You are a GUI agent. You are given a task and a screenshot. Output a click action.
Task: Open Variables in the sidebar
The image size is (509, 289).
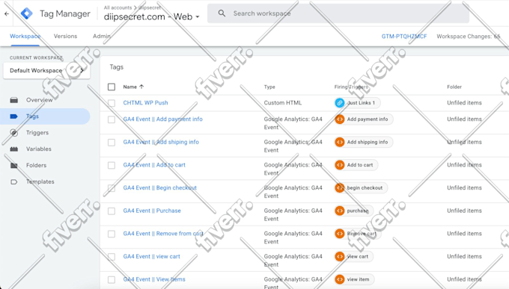click(39, 149)
